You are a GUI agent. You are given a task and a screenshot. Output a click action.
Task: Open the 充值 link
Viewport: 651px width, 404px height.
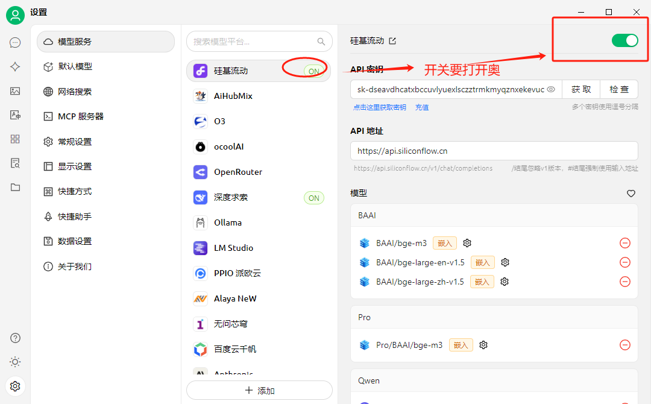tap(422, 107)
